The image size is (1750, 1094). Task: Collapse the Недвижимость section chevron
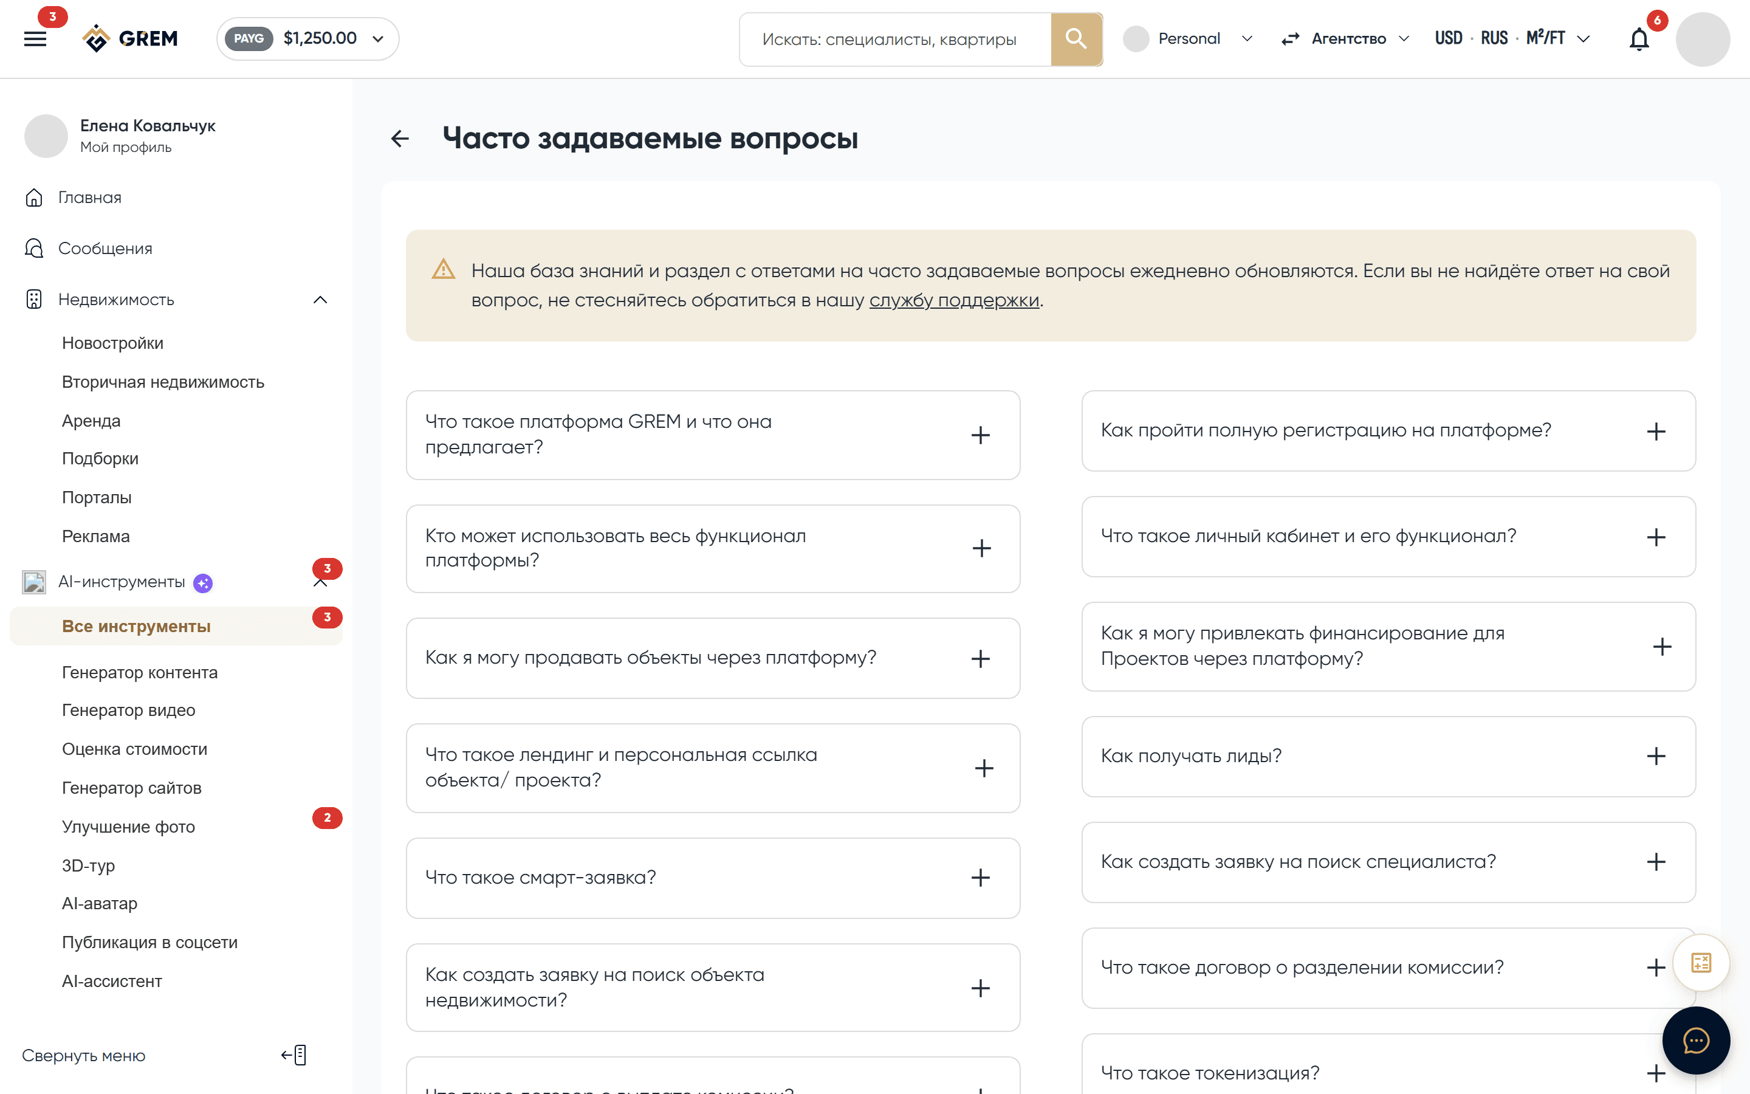point(320,300)
